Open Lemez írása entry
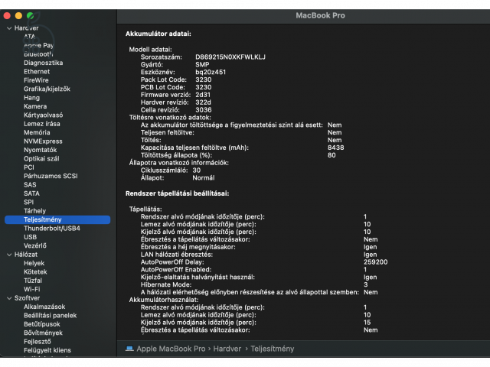Screen dimensions: 490x367 click(x=42, y=124)
